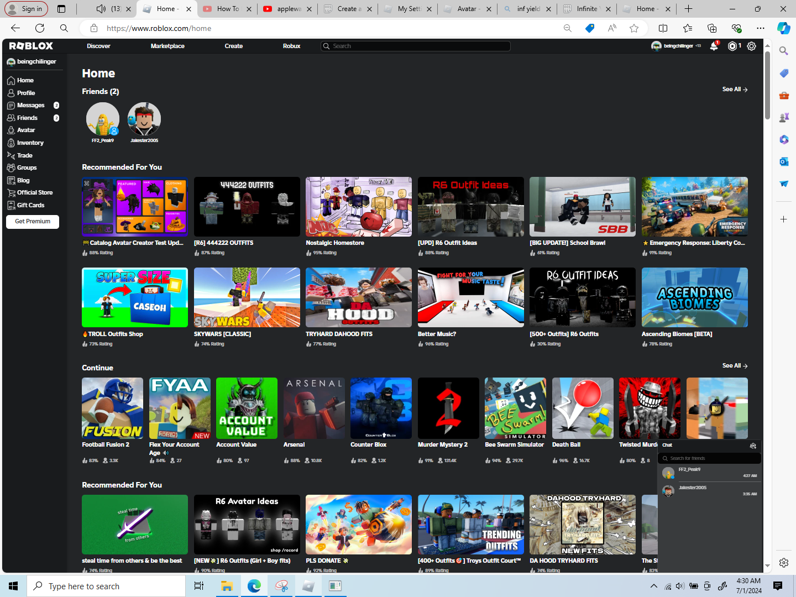This screenshot has height=597, width=796.
Task: Open Roblox notifications bell
Action: point(714,46)
